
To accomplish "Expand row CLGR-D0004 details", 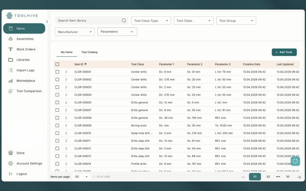I will tap(66, 95).
